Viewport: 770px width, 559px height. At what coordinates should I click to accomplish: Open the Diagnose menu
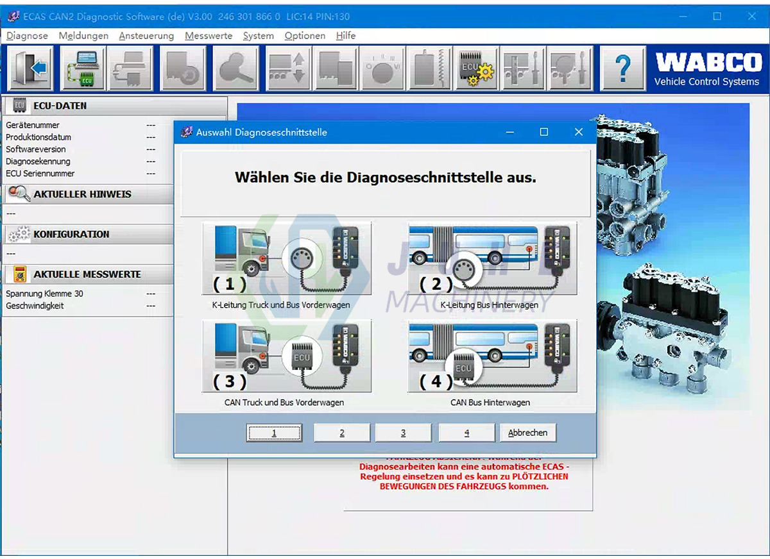tap(26, 36)
